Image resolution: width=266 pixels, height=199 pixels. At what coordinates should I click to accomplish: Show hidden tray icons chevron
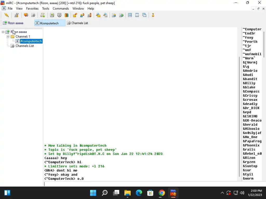point(222,193)
